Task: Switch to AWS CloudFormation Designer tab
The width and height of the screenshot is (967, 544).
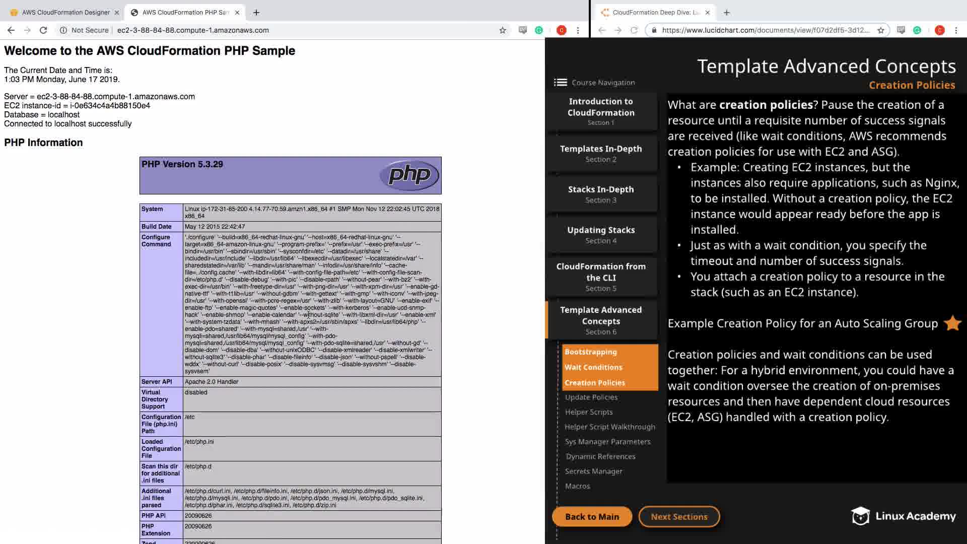Action: [x=65, y=13]
